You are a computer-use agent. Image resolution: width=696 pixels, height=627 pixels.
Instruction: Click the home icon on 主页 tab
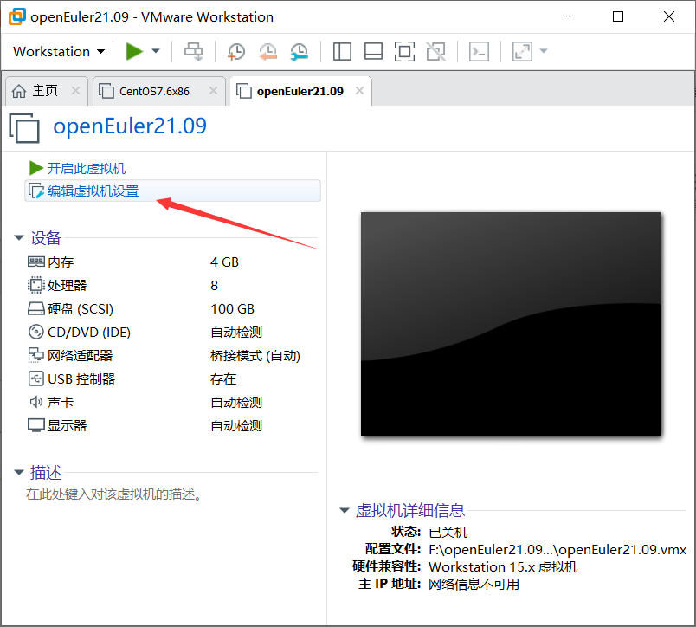click(x=19, y=91)
